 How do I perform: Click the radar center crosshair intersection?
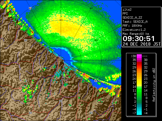coord(61,60)
